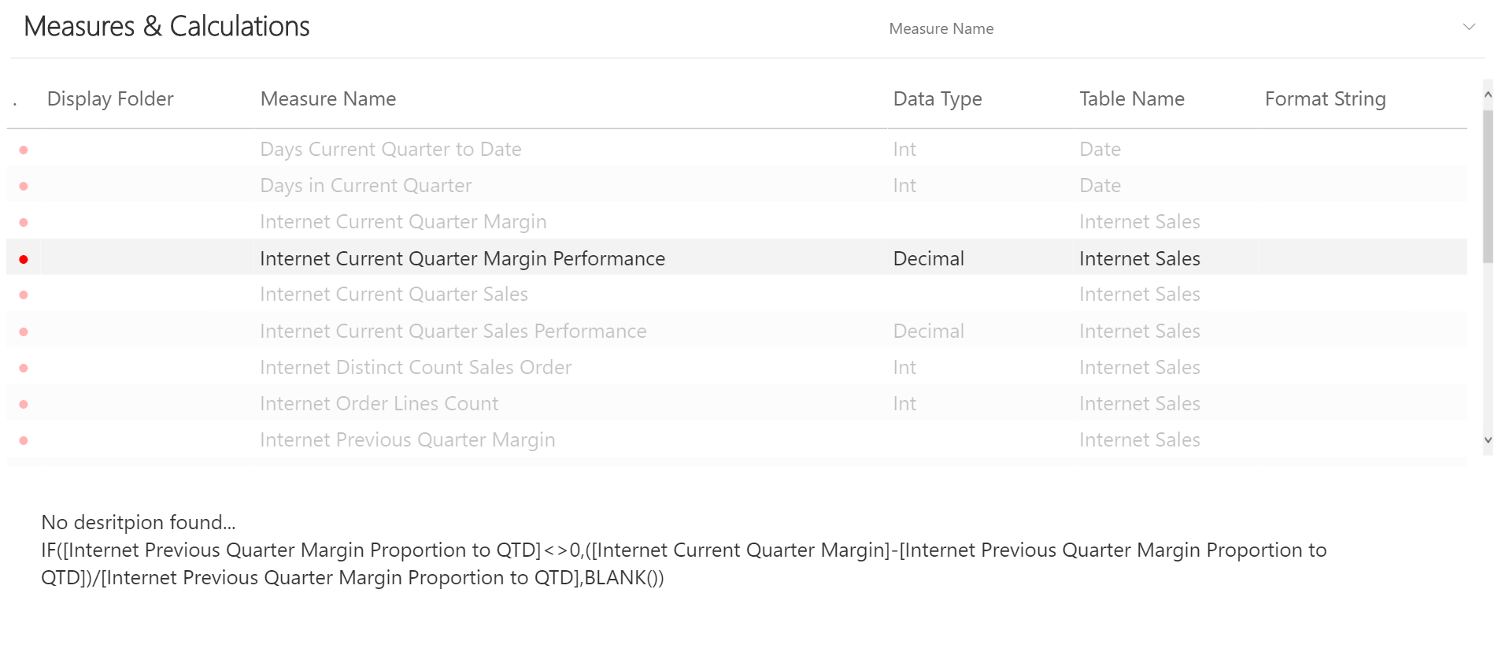The width and height of the screenshot is (1498, 667).
Task: Click red indicator beside Internet Distinct Count Sales Order
Action: click(x=24, y=367)
